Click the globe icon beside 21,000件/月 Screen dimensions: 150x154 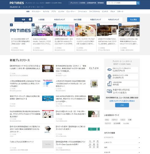pos(109,77)
